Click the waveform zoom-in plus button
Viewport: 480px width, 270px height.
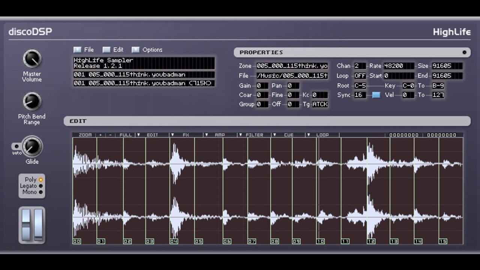(100, 135)
